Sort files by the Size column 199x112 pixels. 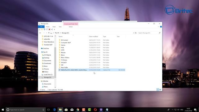pyautogui.click(x=118, y=36)
